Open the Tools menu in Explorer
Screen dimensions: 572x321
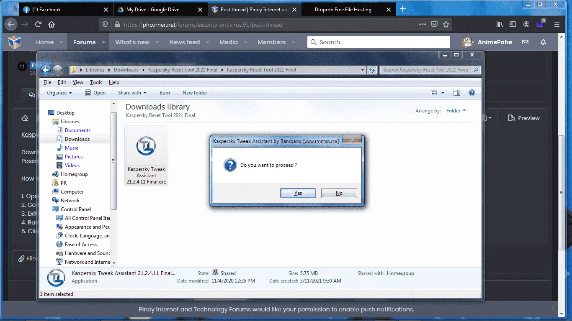(96, 82)
